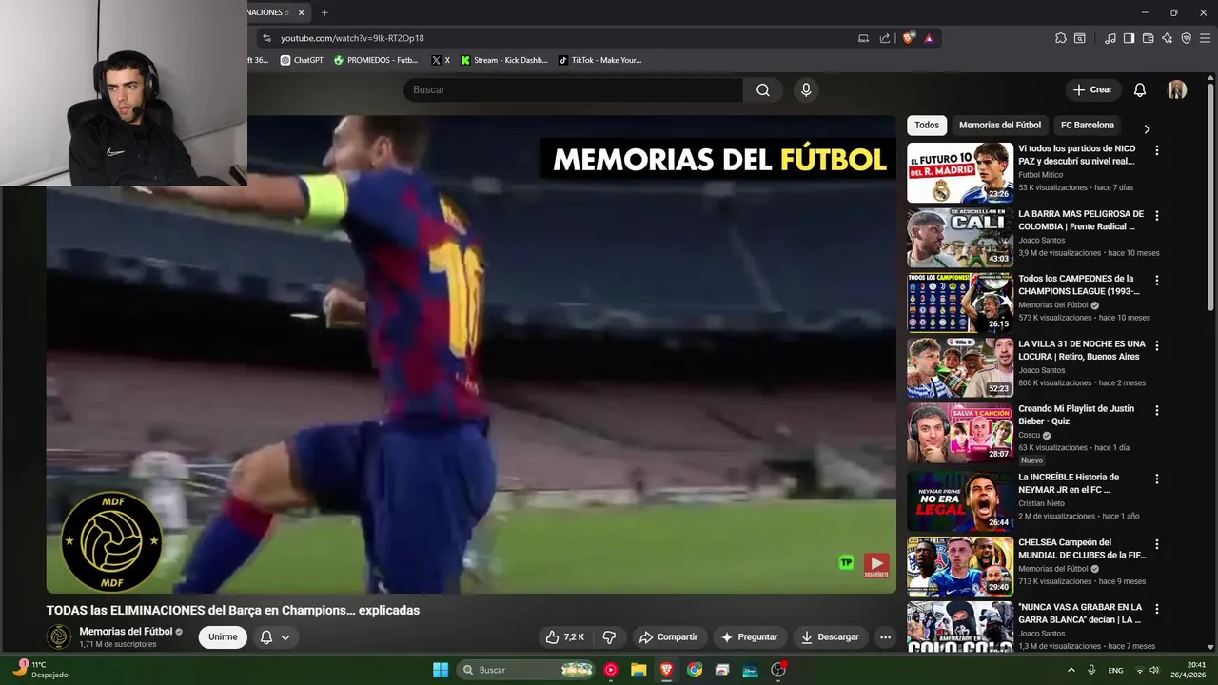The image size is (1218, 685).
Task: Click the Preguntar ask button
Action: click(x=750, y=637)
